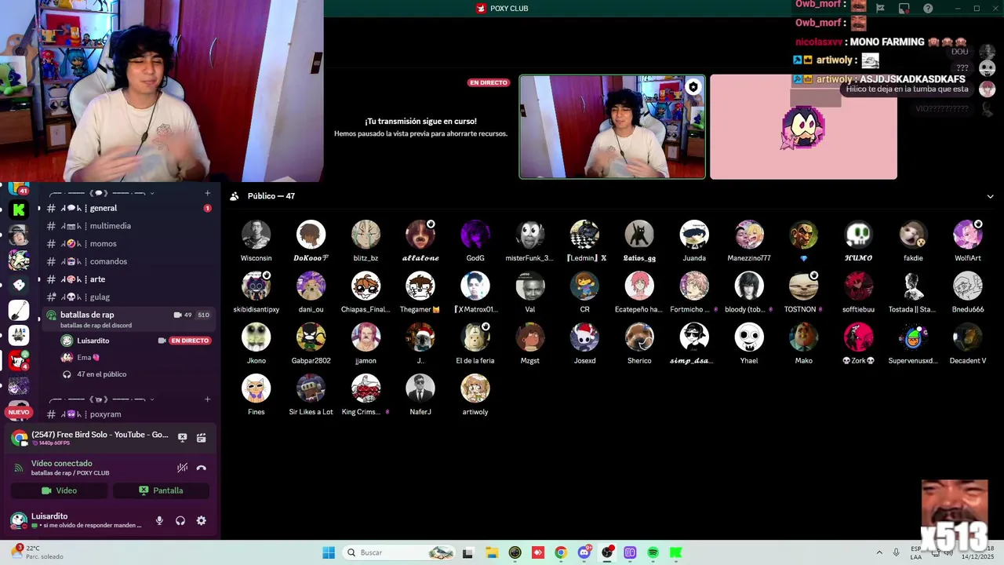Mute the microphone in the user panel
The height and width of the screenshot is (565, 1004).
(x=159, y=521)
